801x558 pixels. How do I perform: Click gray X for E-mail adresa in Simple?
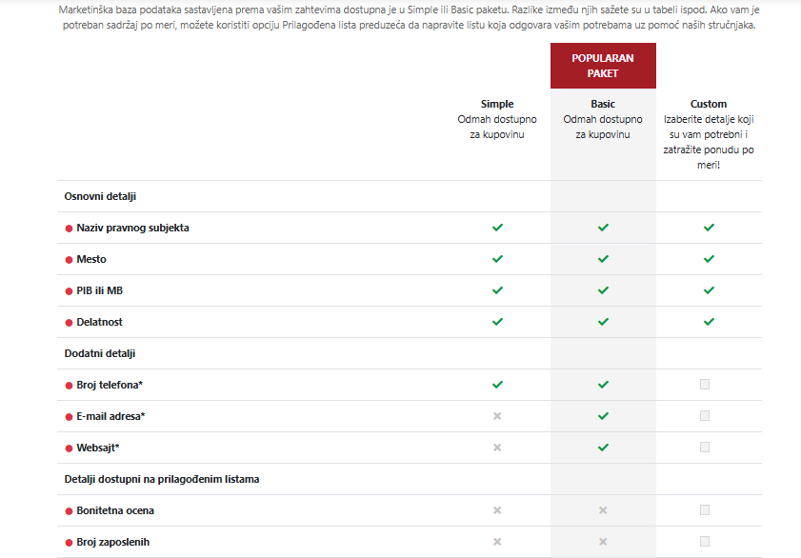tap(497, 416)
